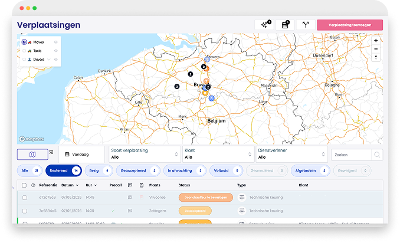400x243 pixels.
Task: Select the 'Geaccepteerd' status tab
Action: pyautogui.click(x=138, y=170)
